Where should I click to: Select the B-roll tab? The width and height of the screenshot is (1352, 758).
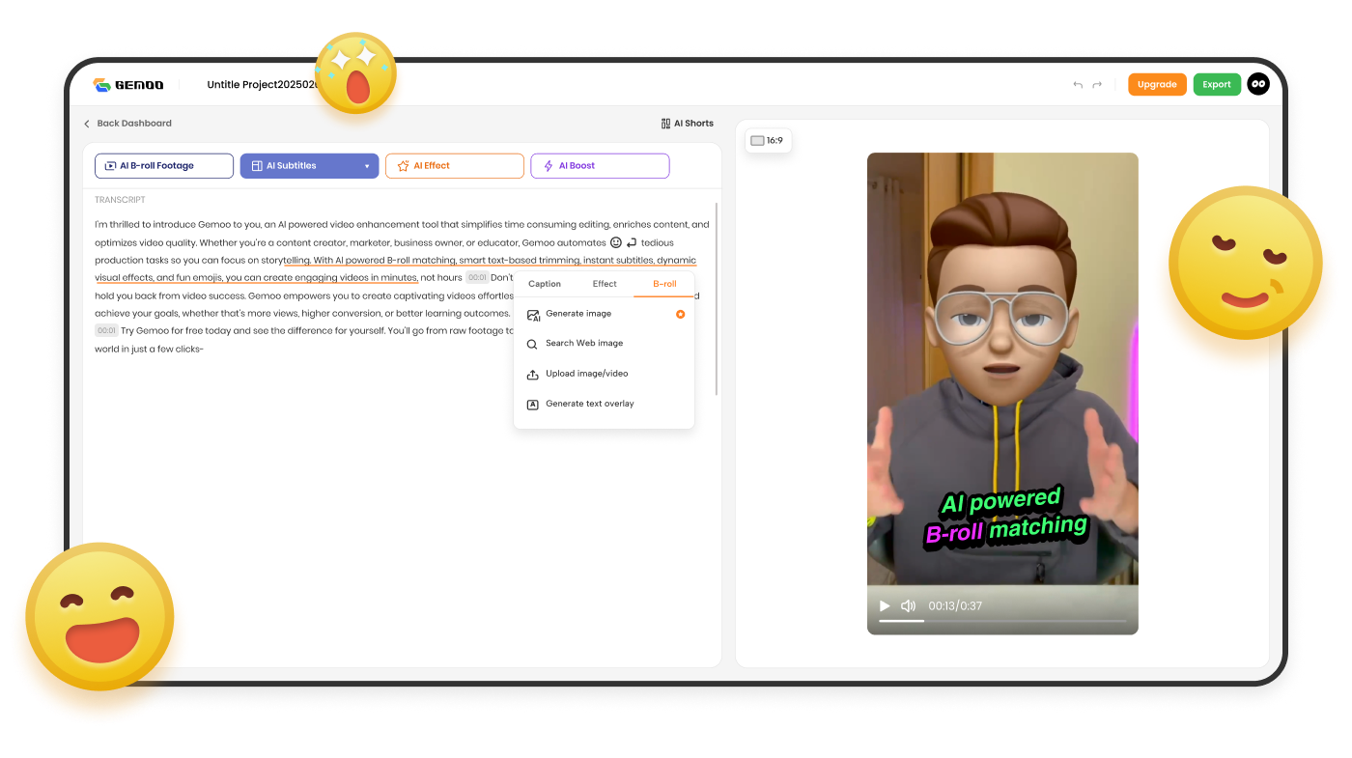click(x=664, y=284)
